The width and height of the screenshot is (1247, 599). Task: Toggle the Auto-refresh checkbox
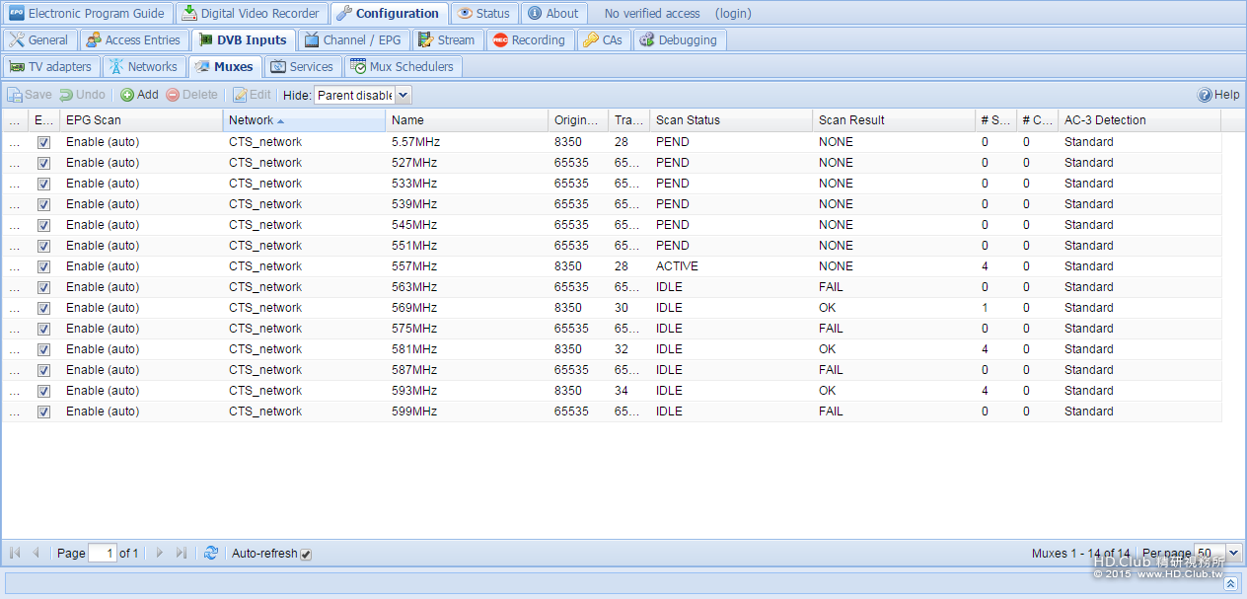click(x=306, y=555)
